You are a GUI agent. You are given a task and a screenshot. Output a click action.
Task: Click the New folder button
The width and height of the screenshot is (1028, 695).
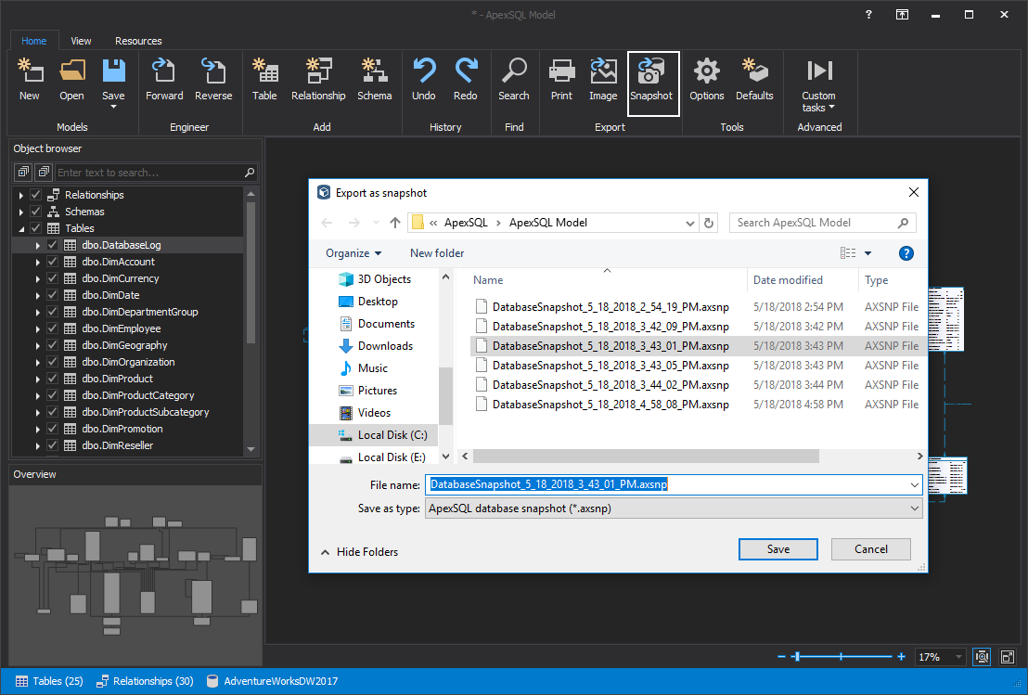coord(437,253)
